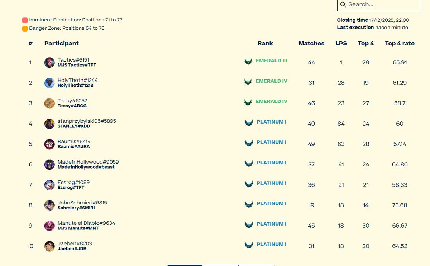Viewport: 430px width, 266px height.
Task: Click Manute el Diablo#9634 avatar
Action: tap(49, 226)
